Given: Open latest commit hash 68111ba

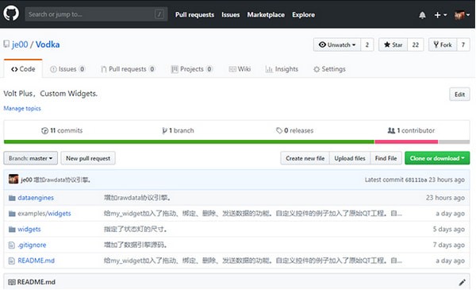Looking at the screenshot, I should [x=416, y=180].
